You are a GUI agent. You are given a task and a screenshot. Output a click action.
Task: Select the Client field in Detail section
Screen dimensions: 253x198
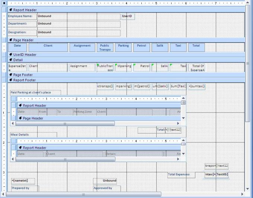(48, 68)
